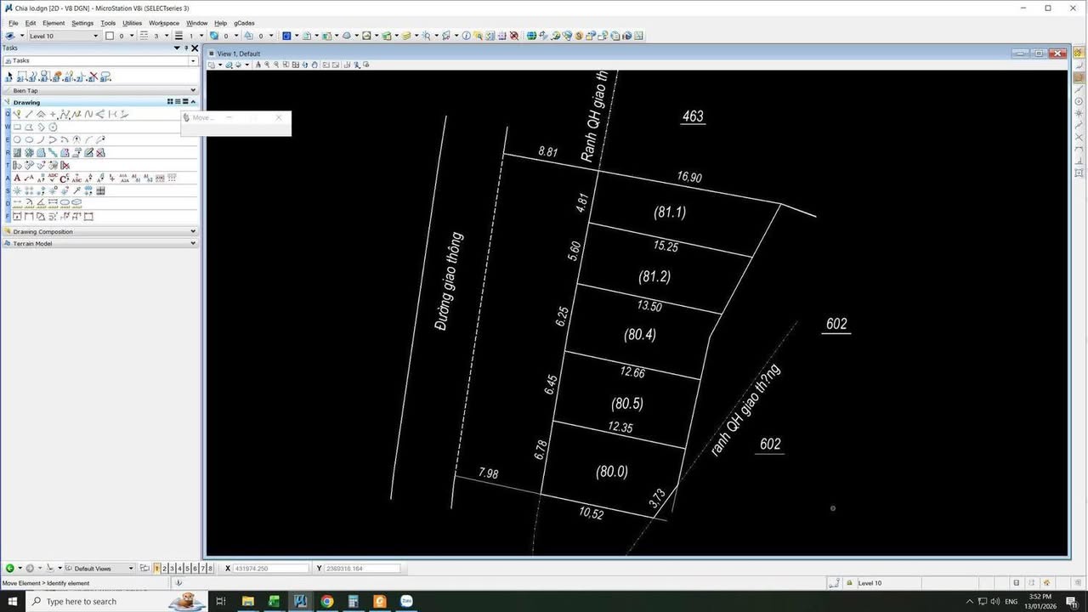
Task: Select the Hatch Area tool
Action: coord(18,153)
